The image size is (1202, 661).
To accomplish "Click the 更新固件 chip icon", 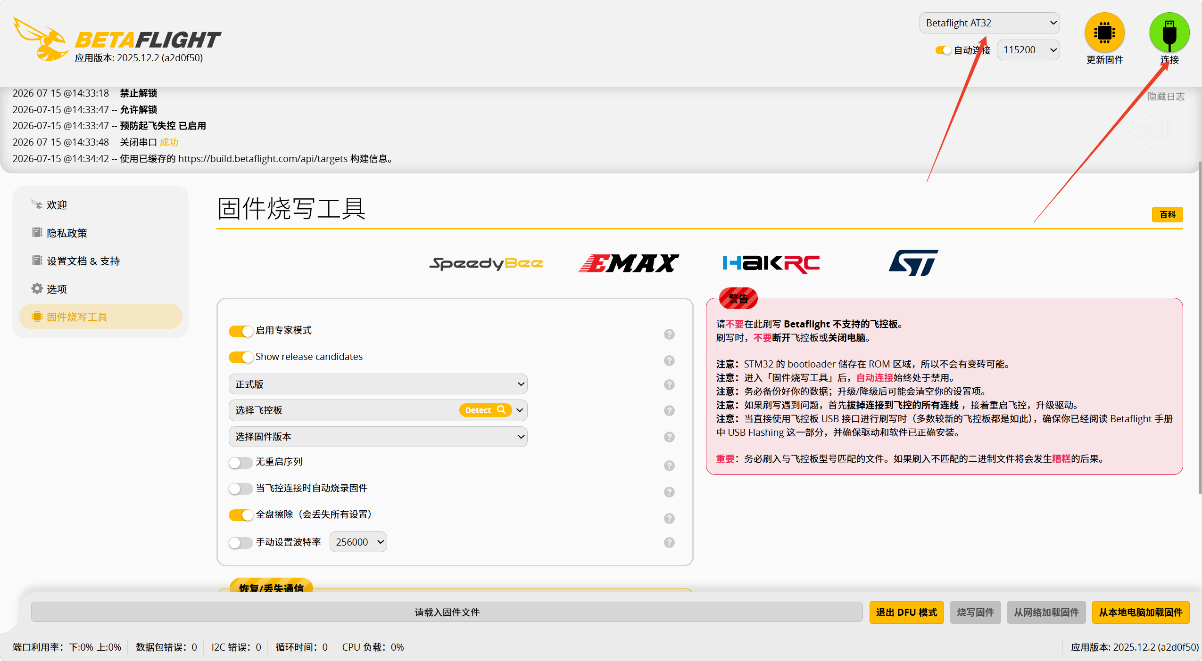I will point(1104,32).
